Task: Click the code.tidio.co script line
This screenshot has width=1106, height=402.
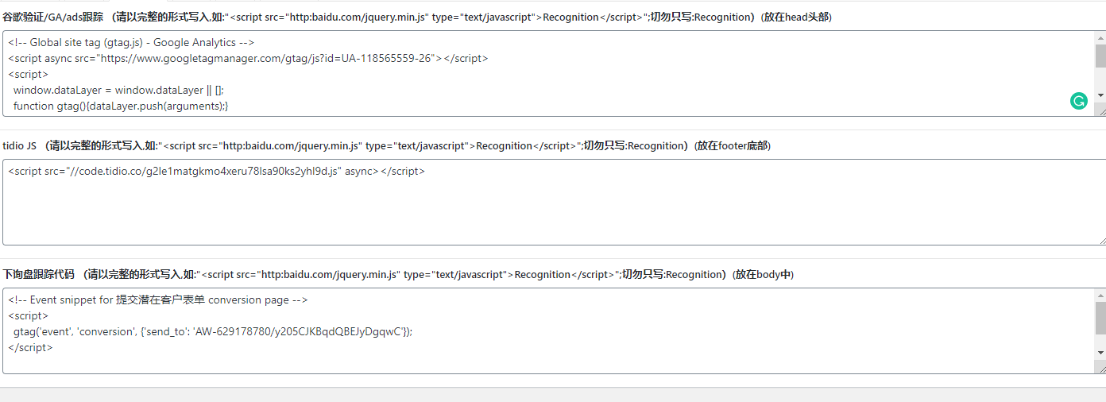Action: pyautogui.click(x=217, y=171)
